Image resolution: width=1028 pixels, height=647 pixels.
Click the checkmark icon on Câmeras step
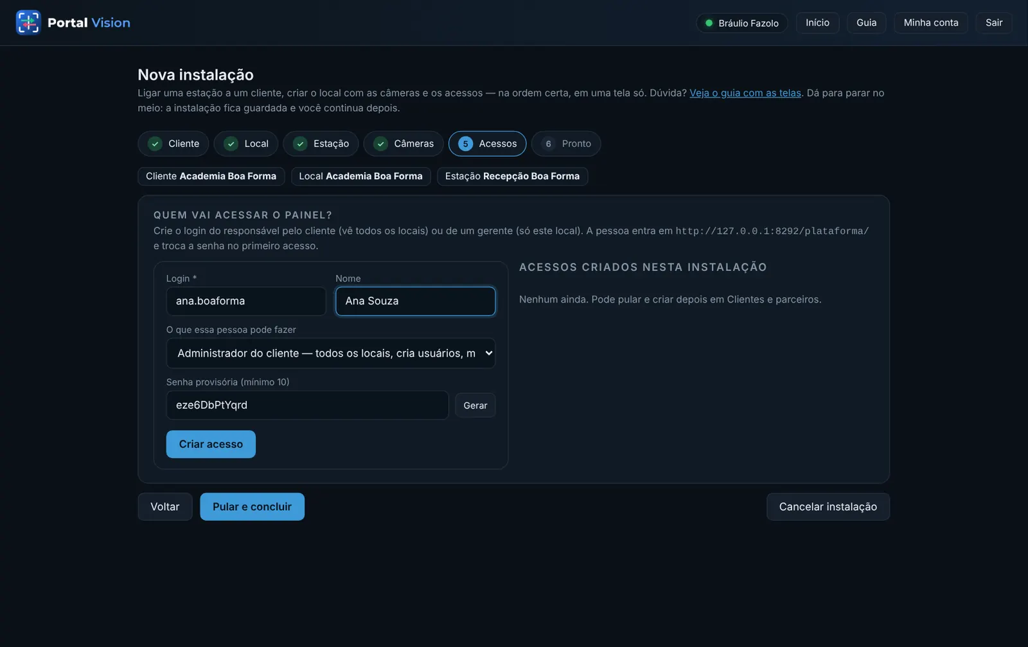pyautogui.click(x=380, y=144)
